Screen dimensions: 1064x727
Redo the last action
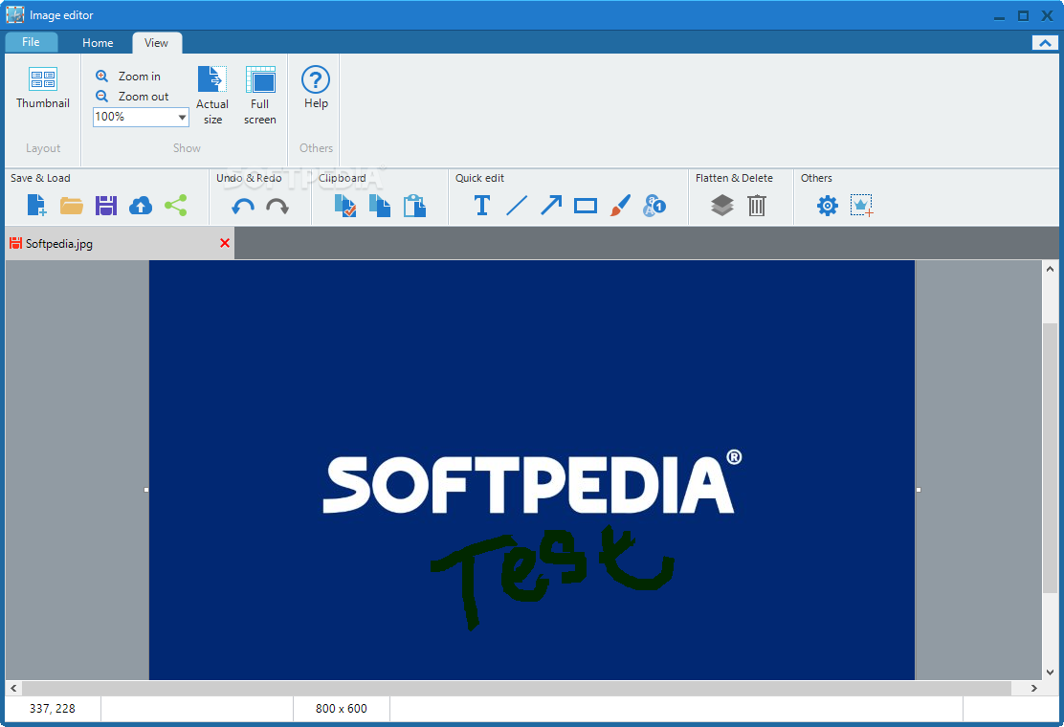point(277,207)
